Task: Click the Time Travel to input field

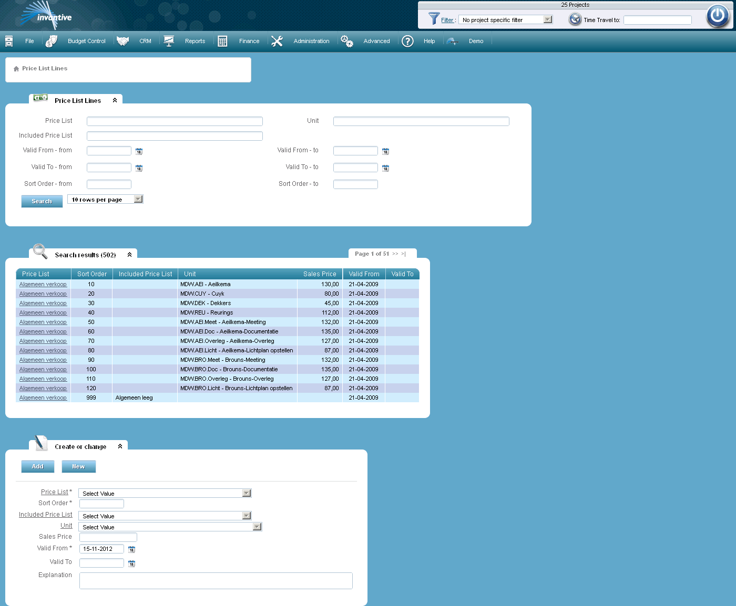Action: 658,20
